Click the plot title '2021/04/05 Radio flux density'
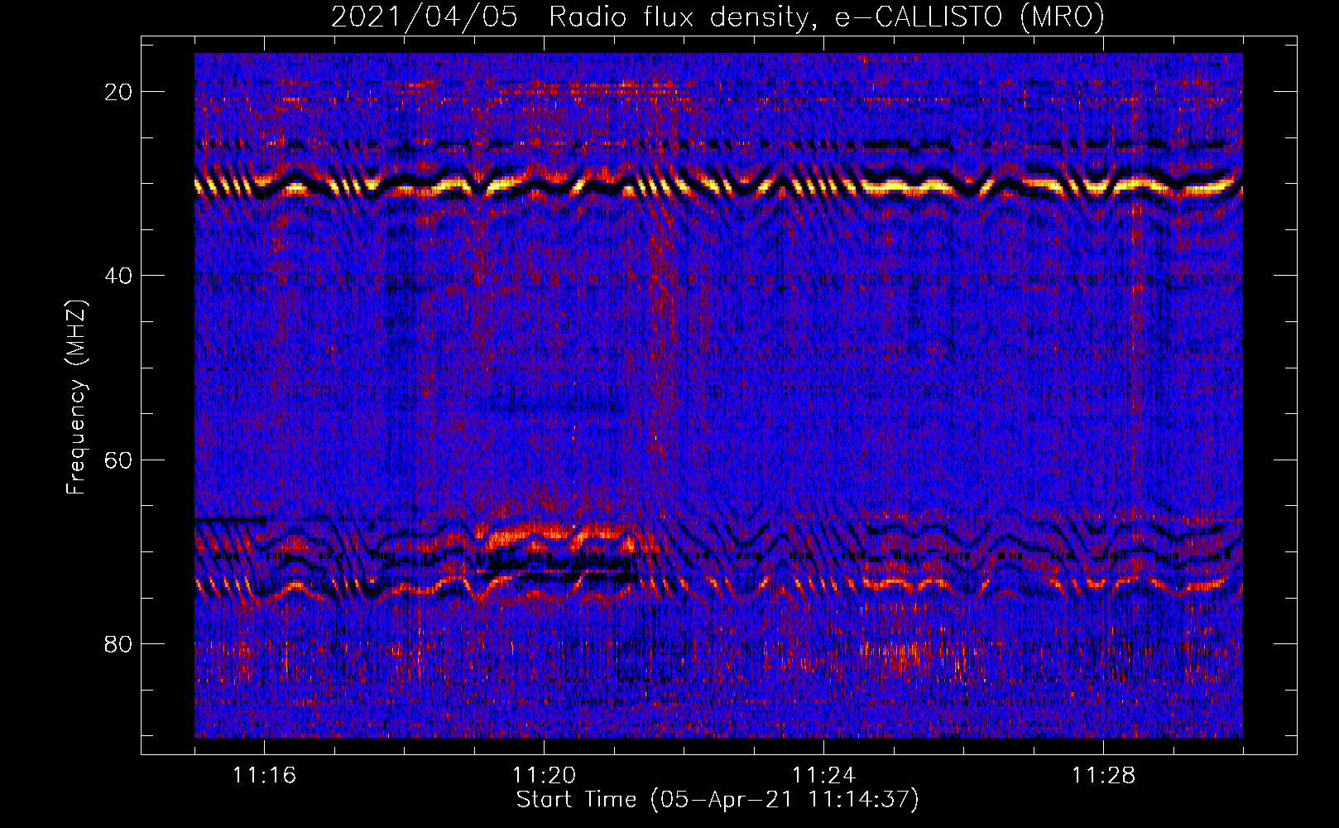The width and height of the screenshot is (1339, 828). tap(717, 17)
